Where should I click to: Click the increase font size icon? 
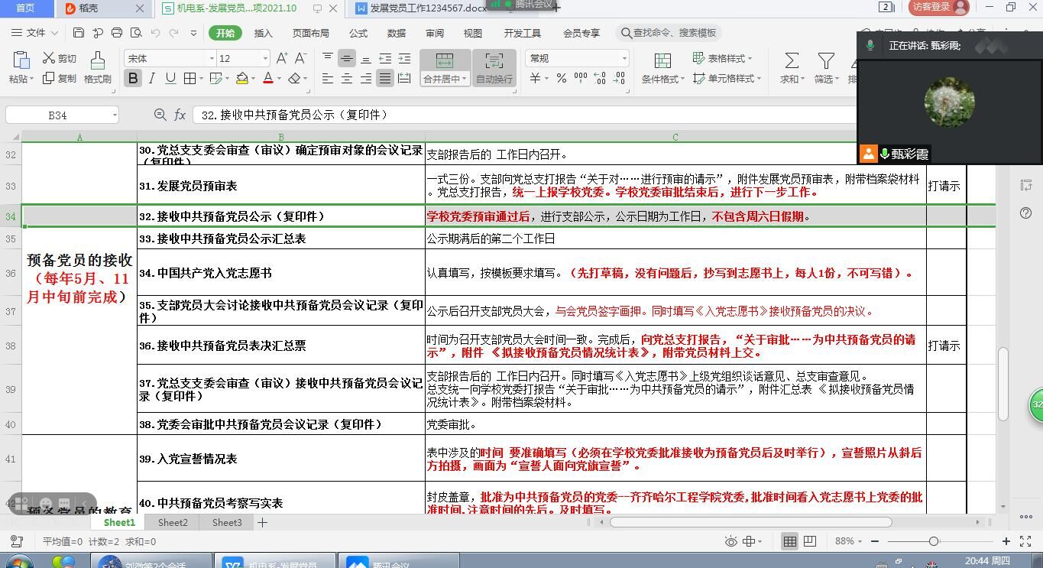[x=282, y=58]
